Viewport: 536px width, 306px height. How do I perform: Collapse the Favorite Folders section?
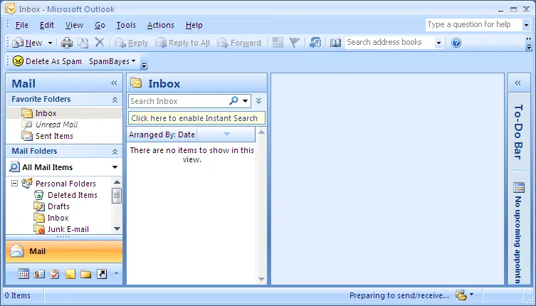(x=115, y=100)
